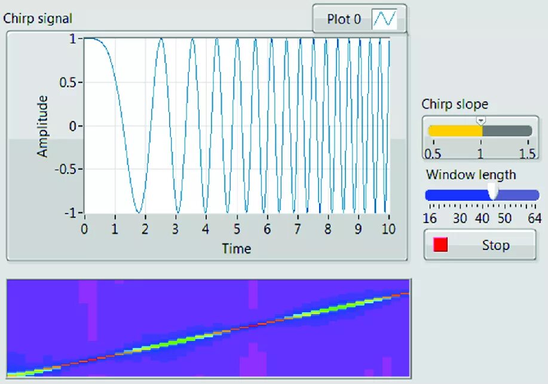
Task: Click the Window length scale value 16
Action: coord(430,218)
